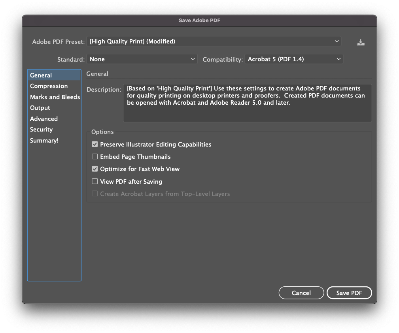The height and width of the screenshot is (333, 399).
Task: Click the Save Adobe PDF title text
Action: click(x=199, y=20)
